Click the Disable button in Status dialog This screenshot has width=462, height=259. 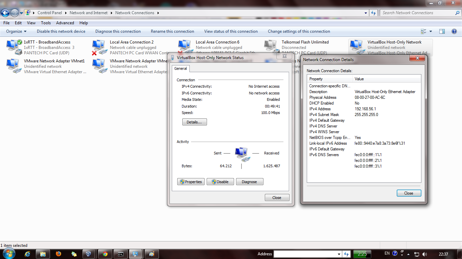point(220,182)
